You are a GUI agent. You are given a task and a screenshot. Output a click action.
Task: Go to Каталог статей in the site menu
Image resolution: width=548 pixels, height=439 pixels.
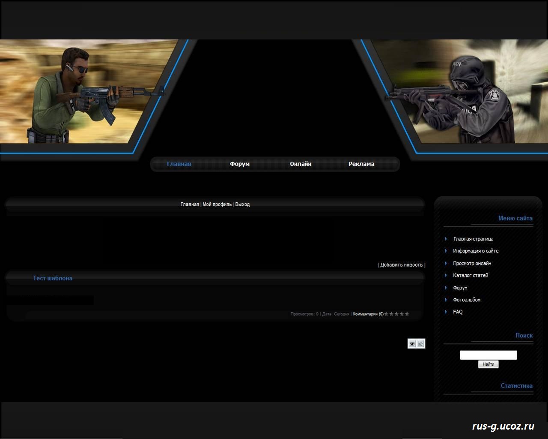(x=471, y=275)
